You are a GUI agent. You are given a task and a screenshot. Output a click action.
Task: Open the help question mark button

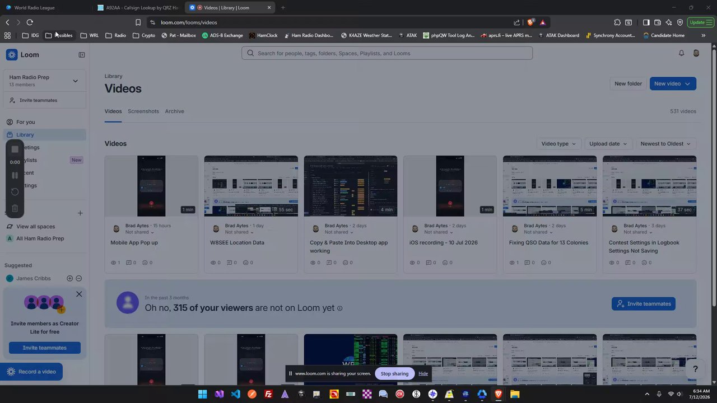pos(695,369)
